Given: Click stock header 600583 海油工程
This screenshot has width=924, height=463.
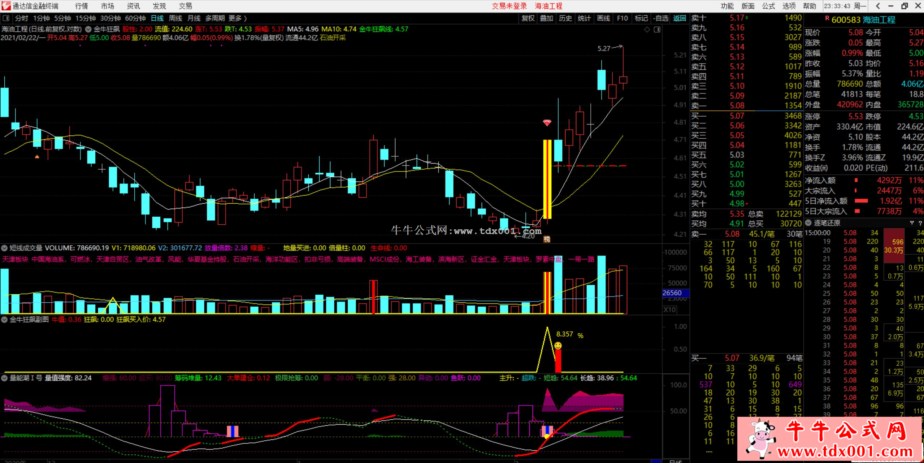Looking at the screenshot, I should 863,20.
